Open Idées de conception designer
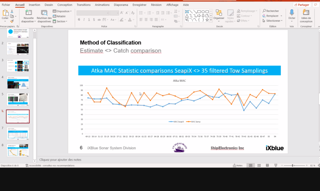 pos(306,14)
